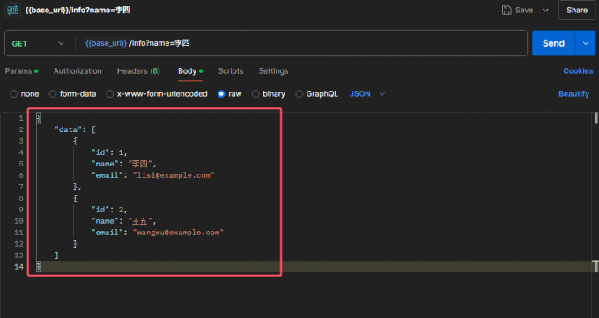Click the request title in header
This screenshot has width=599, height=318.
point(78,10)
